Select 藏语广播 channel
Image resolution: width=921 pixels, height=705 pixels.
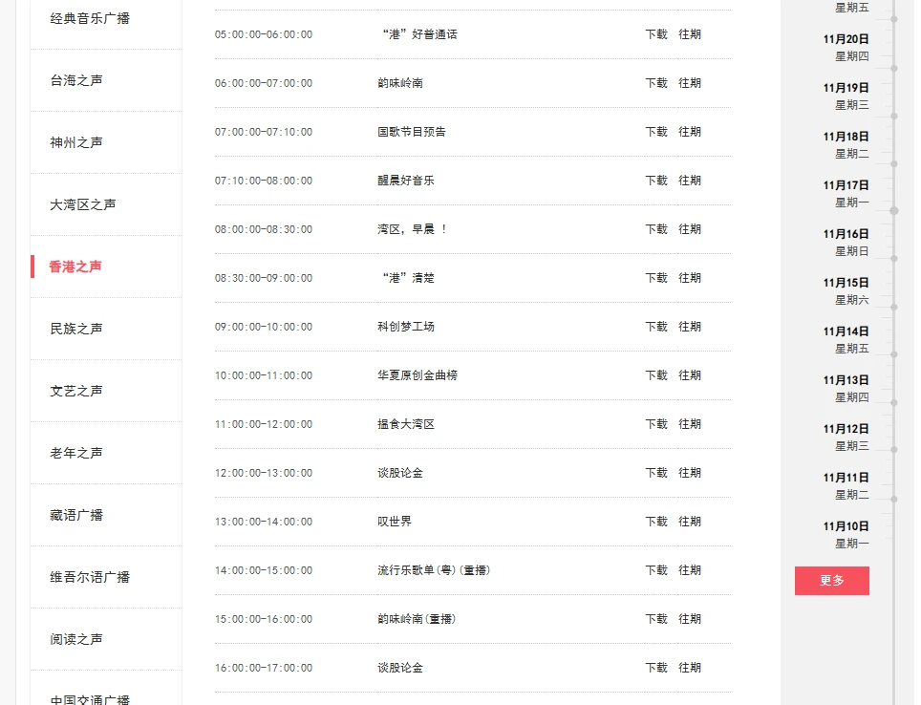pos(76,515)
